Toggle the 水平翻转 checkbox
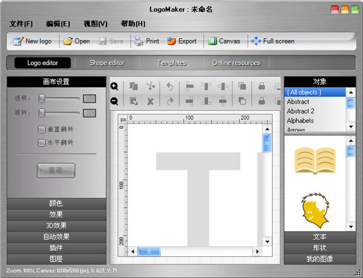The width and height of the screenshot is (363, 278). 42,143
